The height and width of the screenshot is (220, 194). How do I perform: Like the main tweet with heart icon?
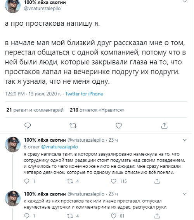119,125
